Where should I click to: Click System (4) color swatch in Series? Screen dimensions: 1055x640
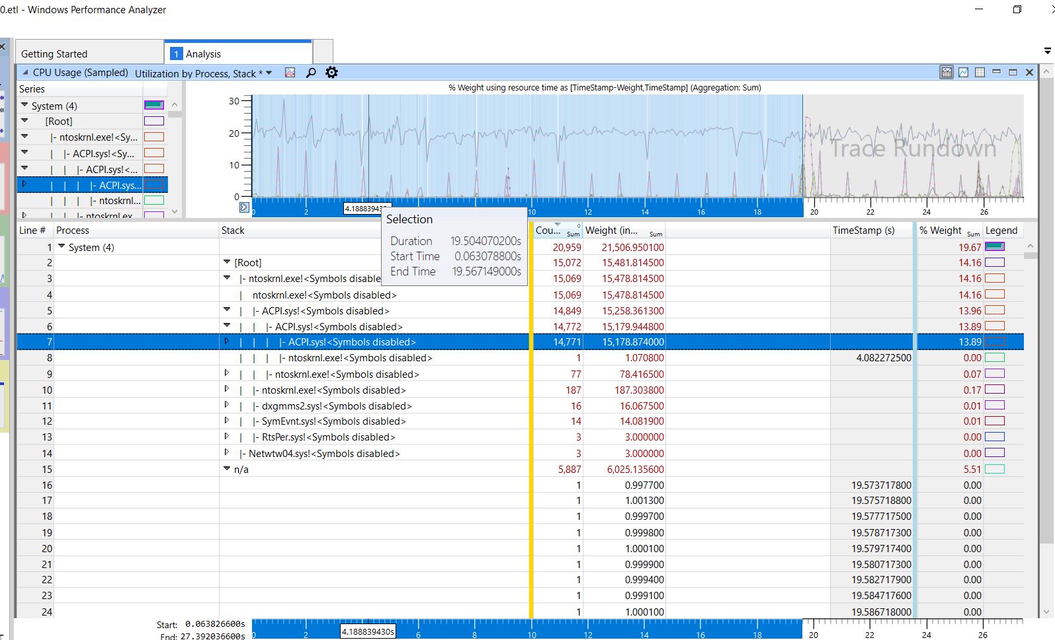pos(153,105)
